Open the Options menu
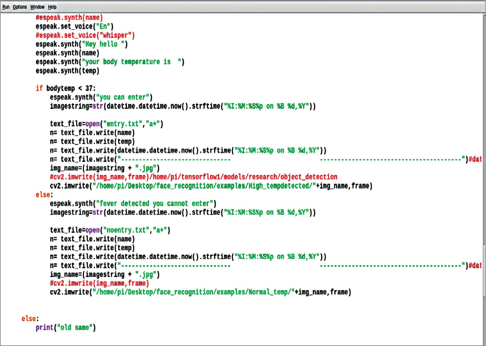 tap(20, 7)
